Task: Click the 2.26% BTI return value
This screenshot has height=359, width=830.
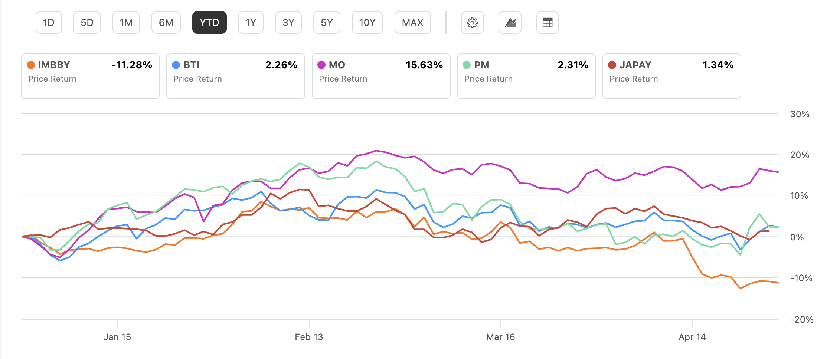Action: [x=281, y=65]
